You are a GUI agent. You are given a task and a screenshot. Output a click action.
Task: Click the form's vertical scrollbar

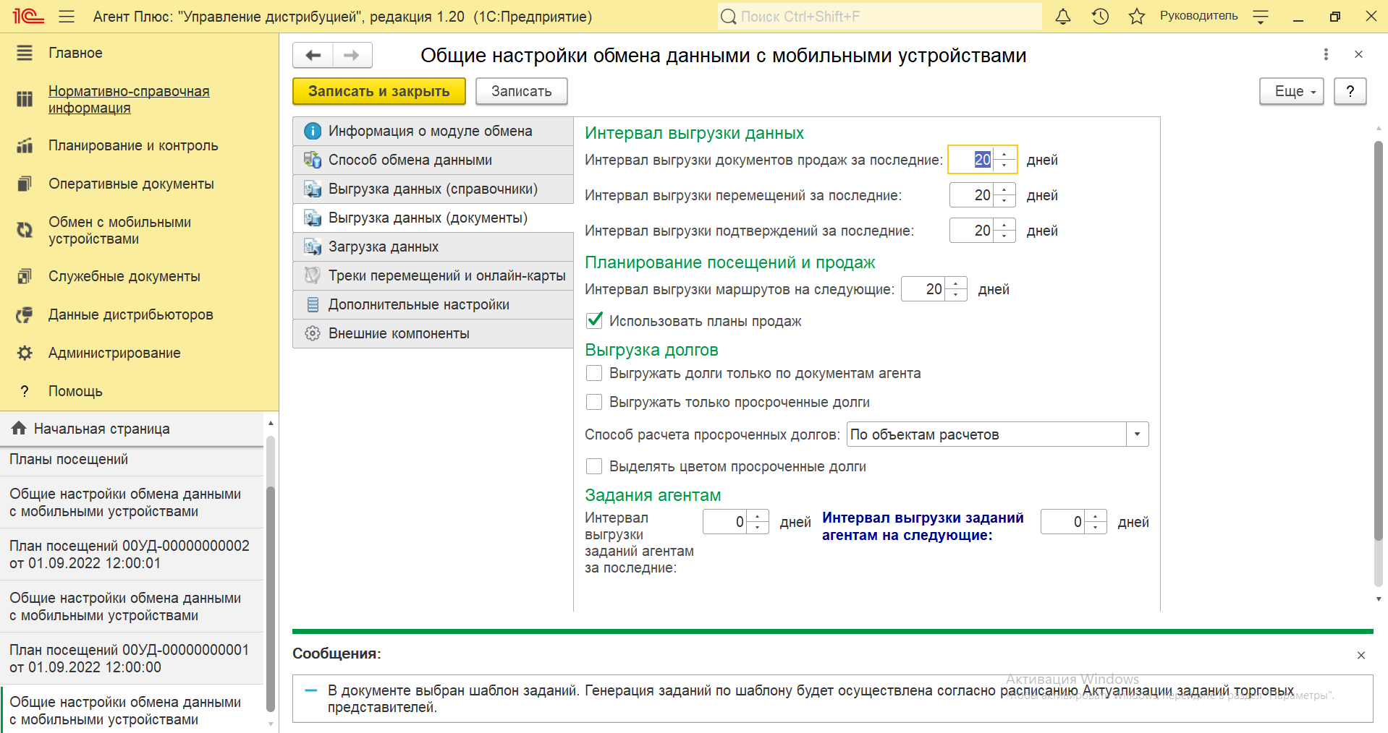pyautogui.click(x=1378, y=340)
